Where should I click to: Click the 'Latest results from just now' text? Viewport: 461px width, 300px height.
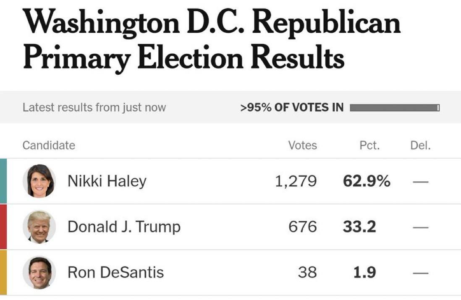coord(94,107)
